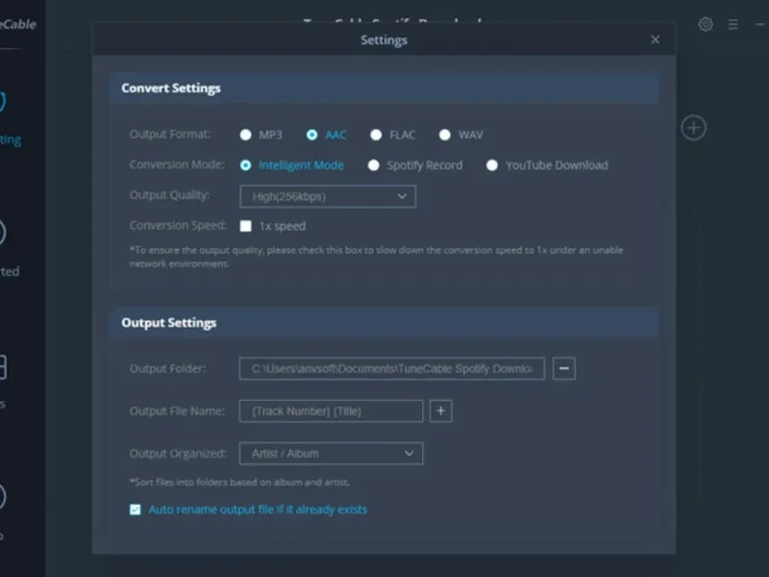Select MP3 output format

tap(246, 135)
